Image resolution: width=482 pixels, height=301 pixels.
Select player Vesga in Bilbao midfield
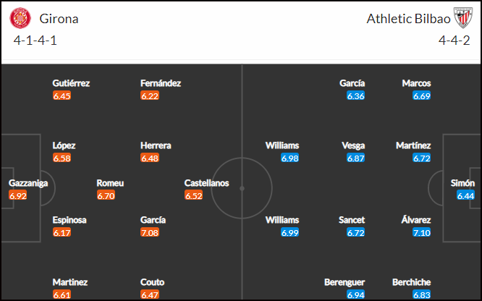pyautogui.click(x=353, y=145)
